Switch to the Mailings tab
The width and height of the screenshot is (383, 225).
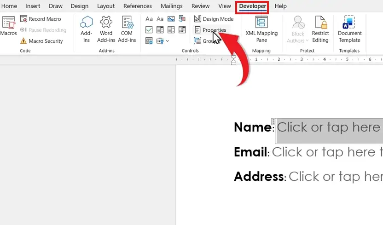(171, 6)
